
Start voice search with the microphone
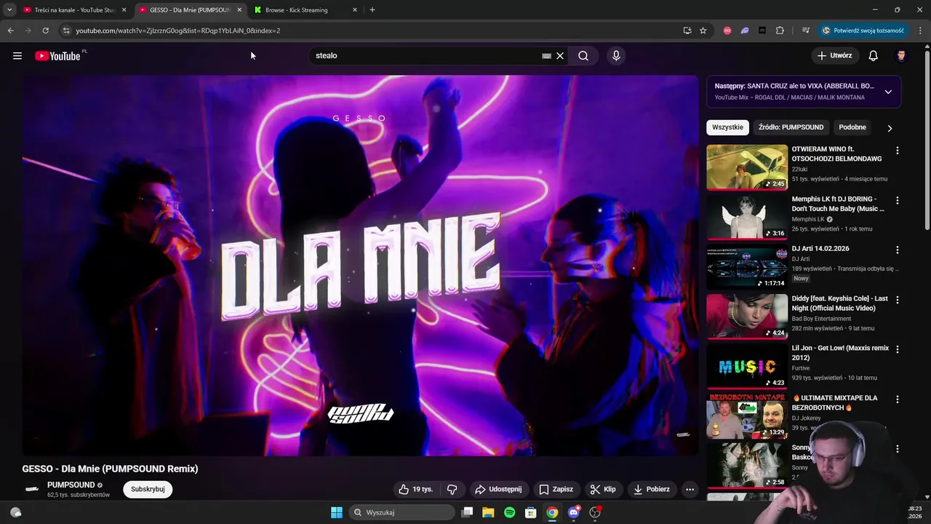pos(616,55)
